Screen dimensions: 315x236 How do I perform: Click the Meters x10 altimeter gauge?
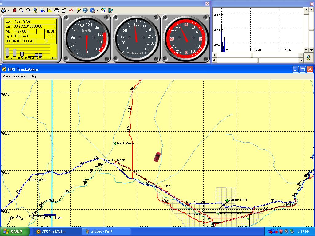click(x=136, y=38)
